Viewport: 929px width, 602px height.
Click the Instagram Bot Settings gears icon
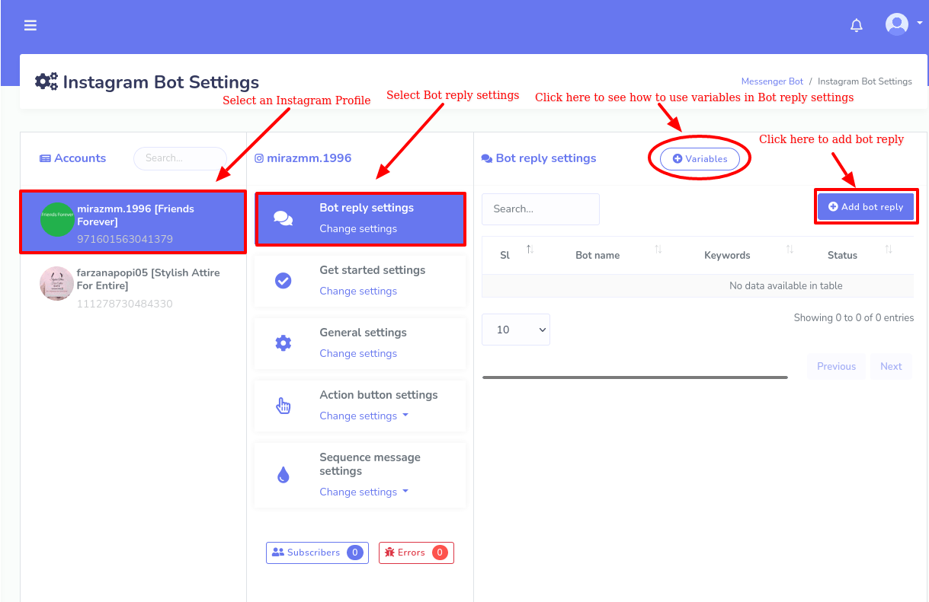(46, 81)
